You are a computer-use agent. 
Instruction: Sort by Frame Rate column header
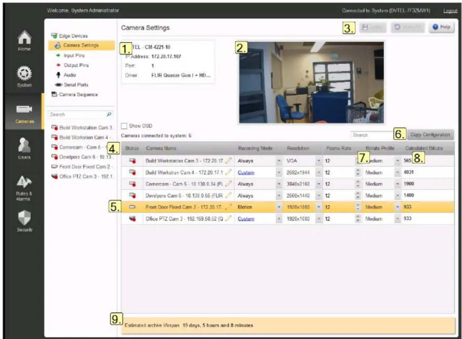pyautogui.click(x=339, y=148)
